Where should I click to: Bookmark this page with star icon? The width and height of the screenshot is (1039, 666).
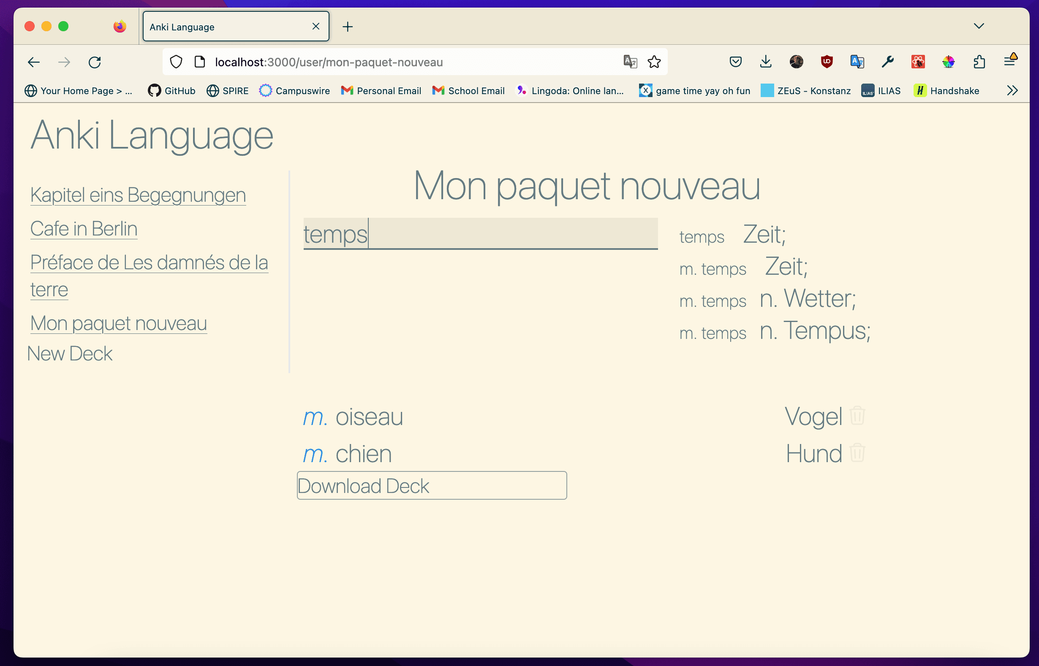tap(654, 62)
